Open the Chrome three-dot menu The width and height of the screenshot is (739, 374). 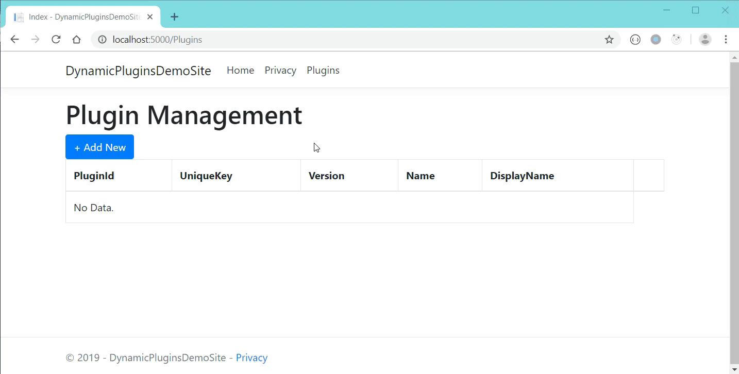[726, 40]
